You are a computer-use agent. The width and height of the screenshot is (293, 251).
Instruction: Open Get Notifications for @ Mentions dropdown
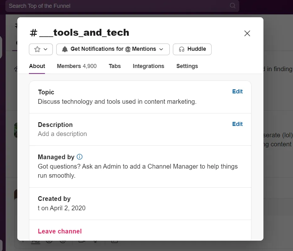pyautogui.click(x=113, y=49)
